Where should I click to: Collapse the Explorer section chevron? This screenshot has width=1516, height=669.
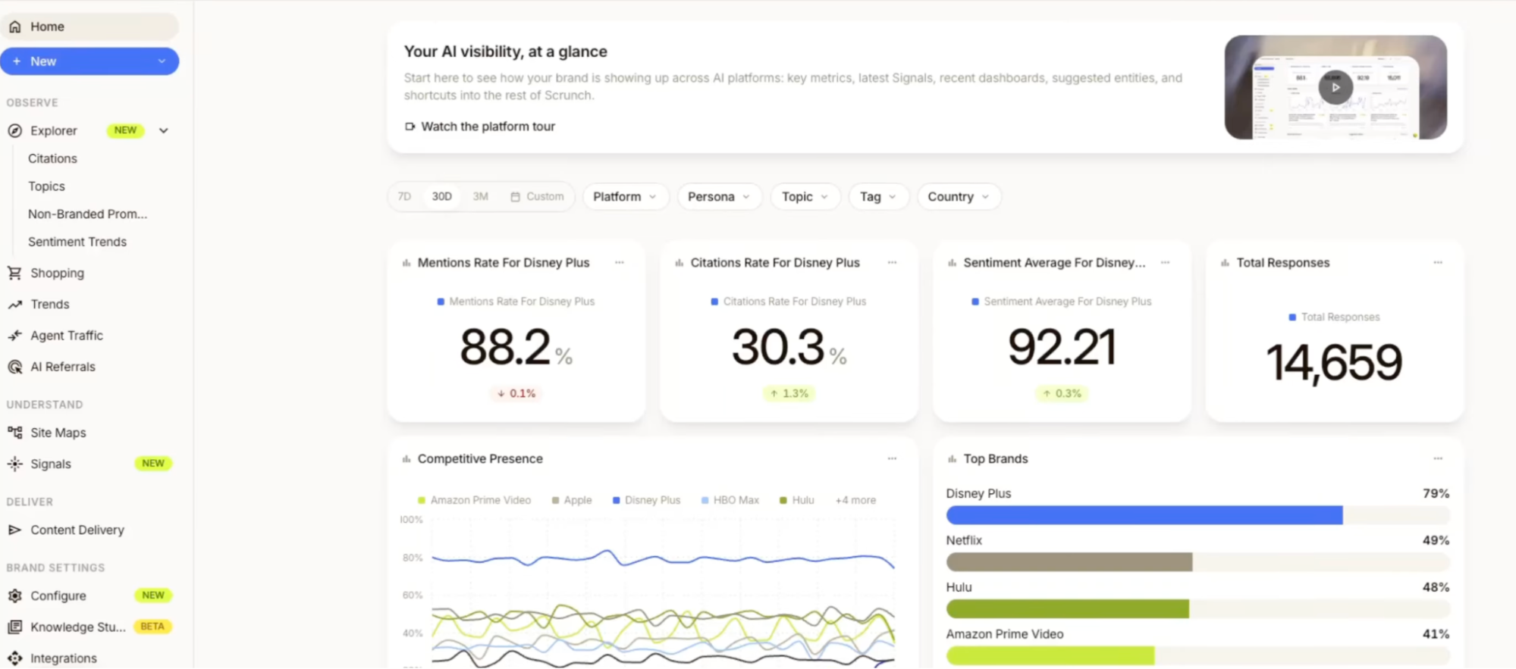tap(163, 130)
